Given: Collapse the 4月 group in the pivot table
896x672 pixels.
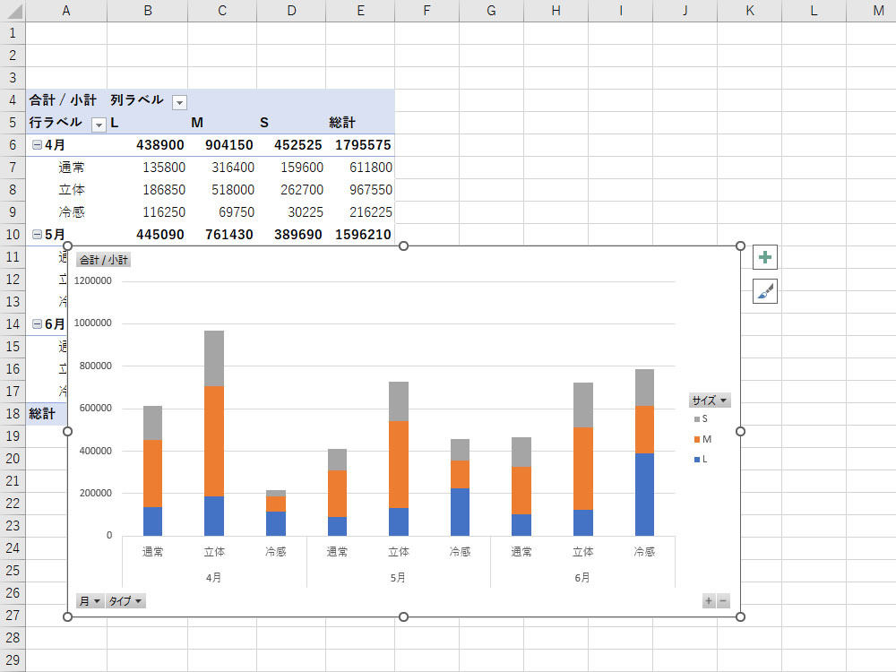Looking at the screenshot, I should tap(37, 145).
